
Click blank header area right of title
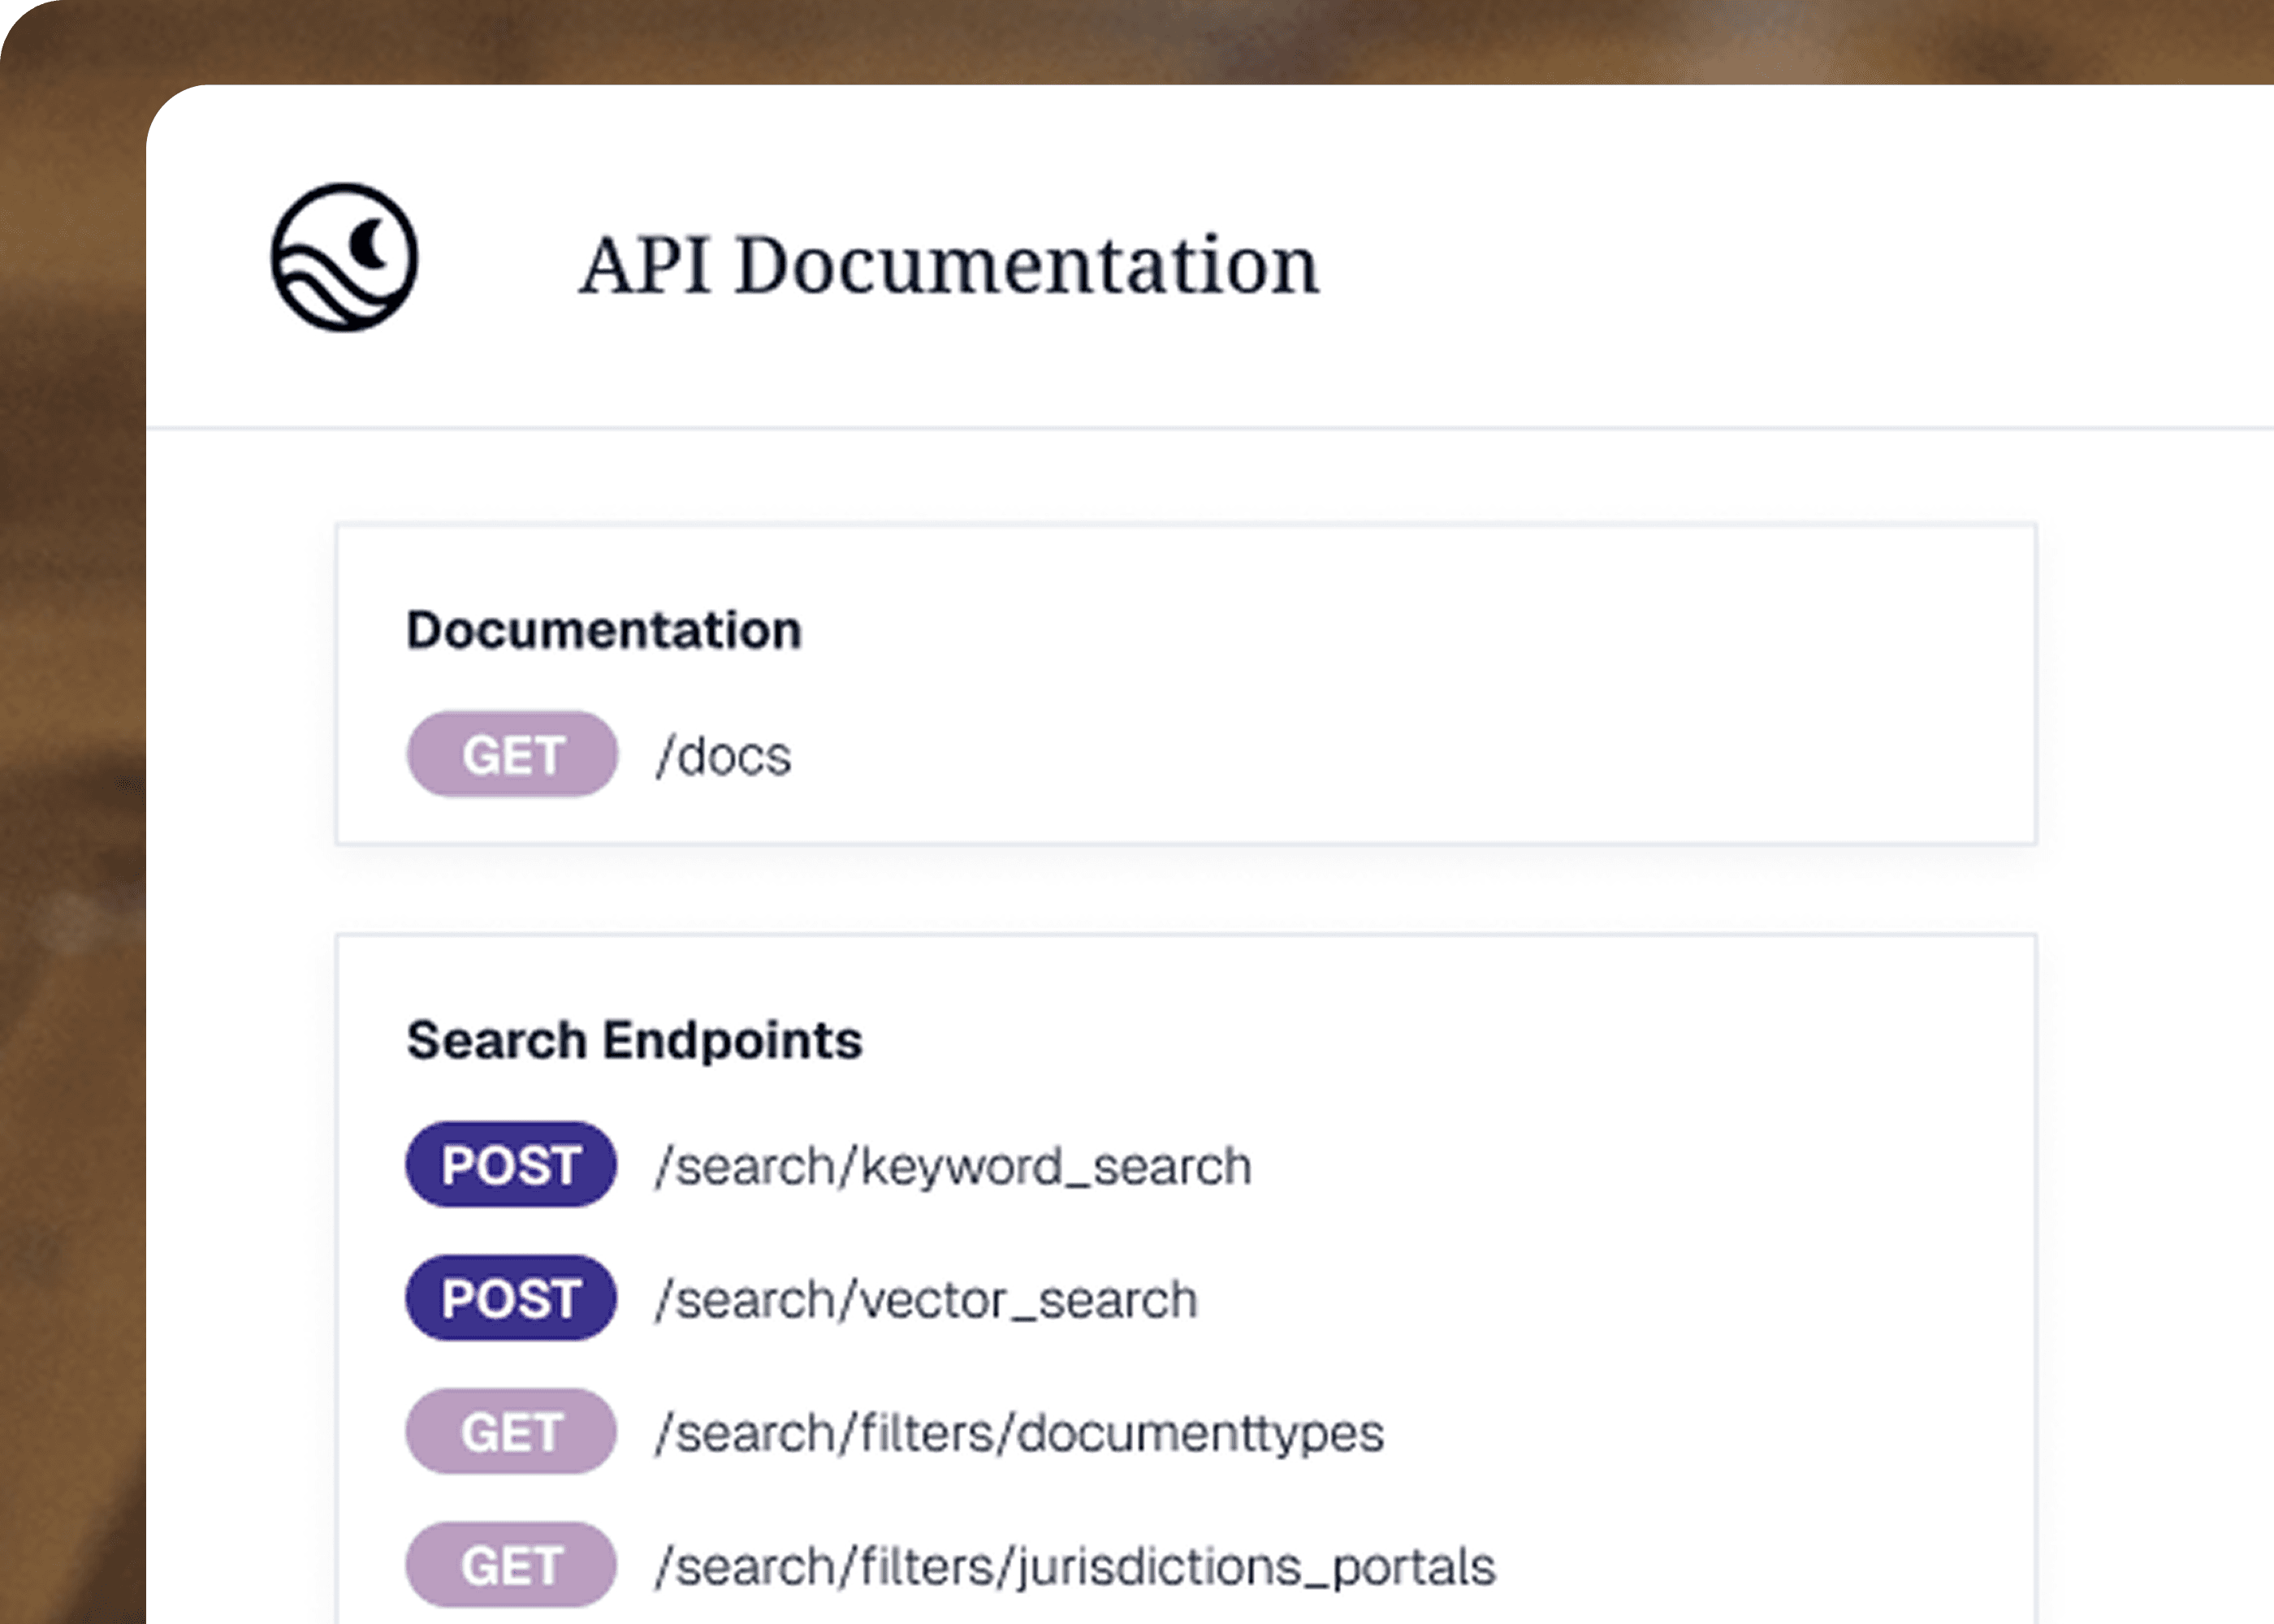pyautogui.click(x=1800, y=260)
